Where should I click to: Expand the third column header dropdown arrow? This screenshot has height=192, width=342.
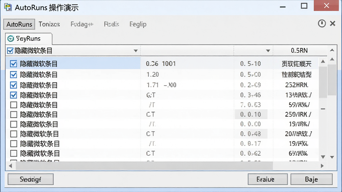point(268,51)
